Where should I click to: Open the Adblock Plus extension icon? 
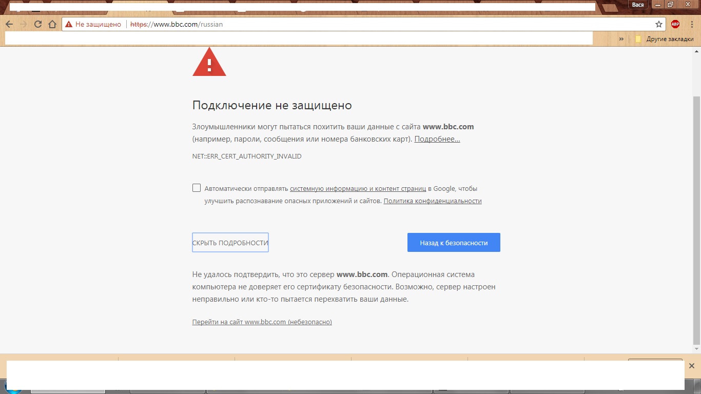click(675, 24)
